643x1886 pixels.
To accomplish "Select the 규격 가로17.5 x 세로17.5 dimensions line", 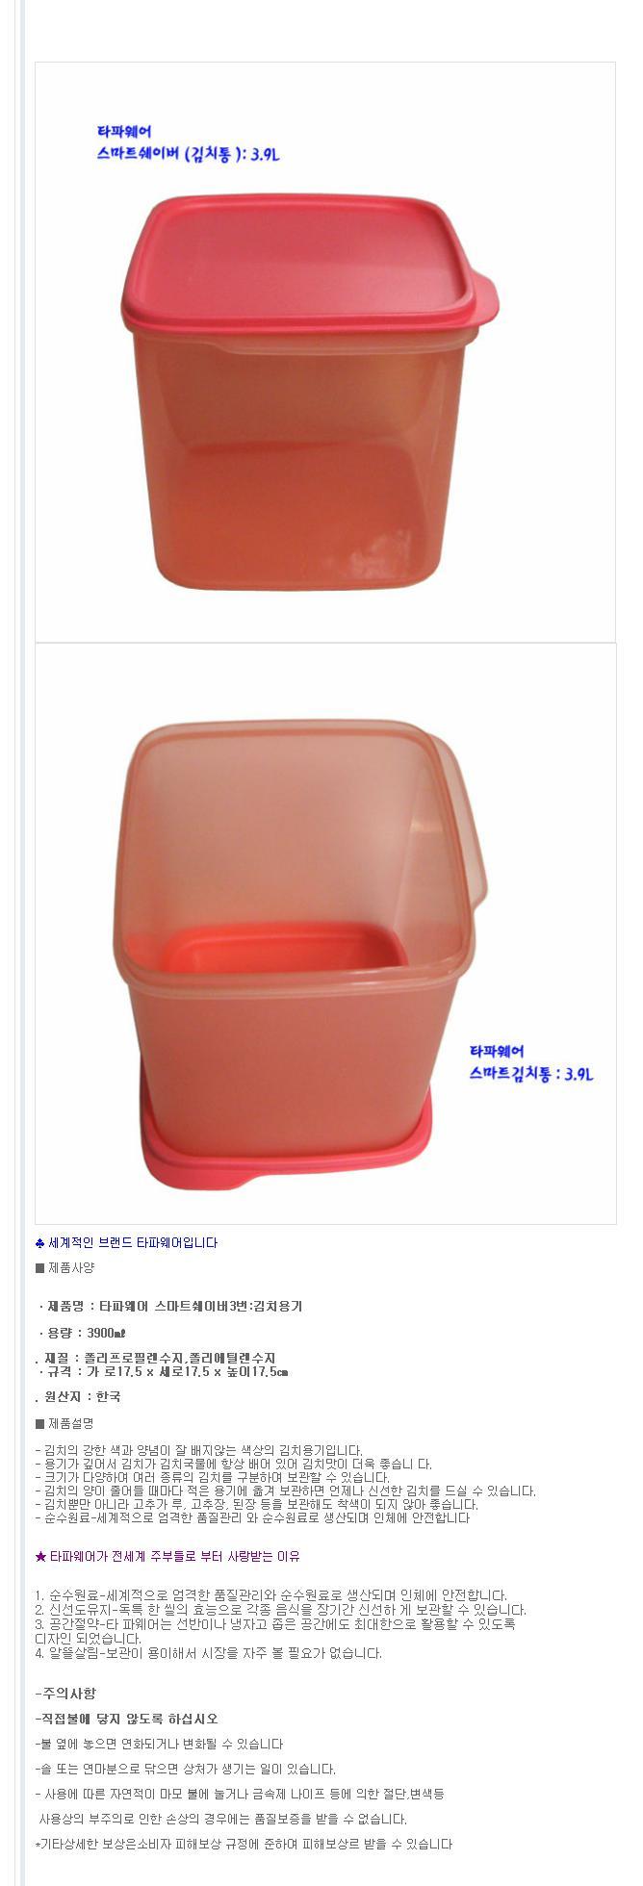I will point(163,1371).
